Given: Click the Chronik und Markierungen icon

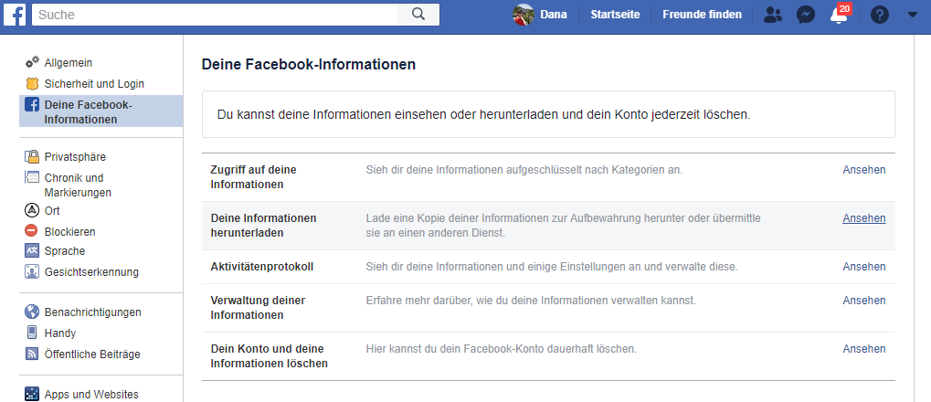Looking at the screenshot, I should pos(31,177).
